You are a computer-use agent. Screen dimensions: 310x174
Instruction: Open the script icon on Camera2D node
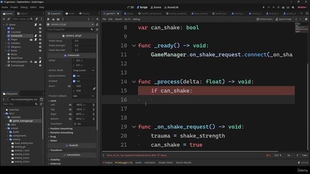point(35,36)
